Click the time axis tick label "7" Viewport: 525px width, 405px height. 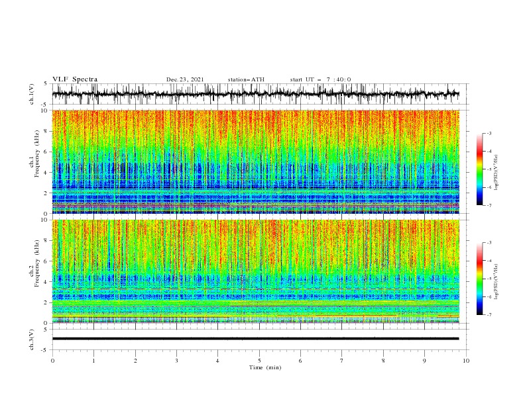342,361
